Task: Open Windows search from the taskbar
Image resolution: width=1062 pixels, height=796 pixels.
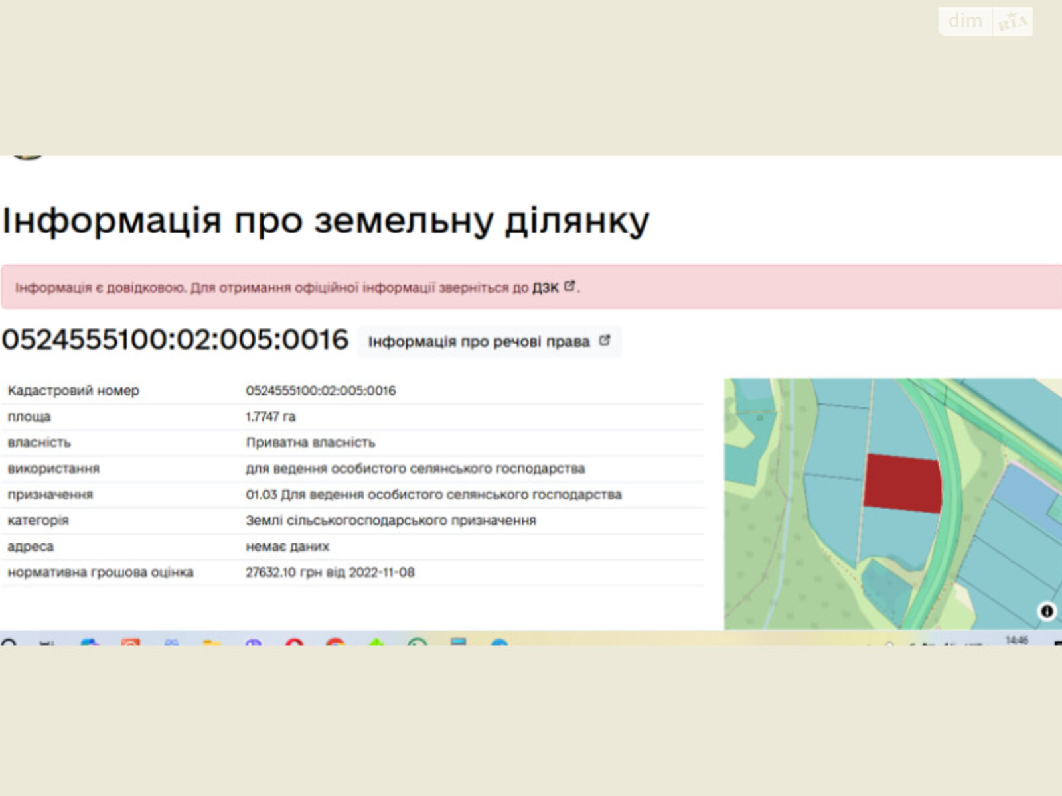Action: 10,641
